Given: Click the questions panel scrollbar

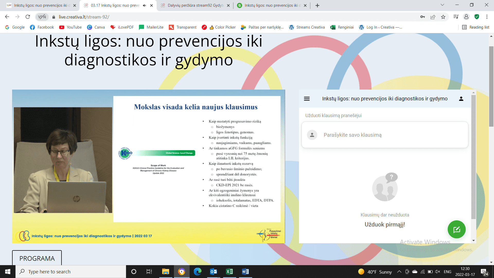Looking at the screenshot, I should [x=473, y=157].
